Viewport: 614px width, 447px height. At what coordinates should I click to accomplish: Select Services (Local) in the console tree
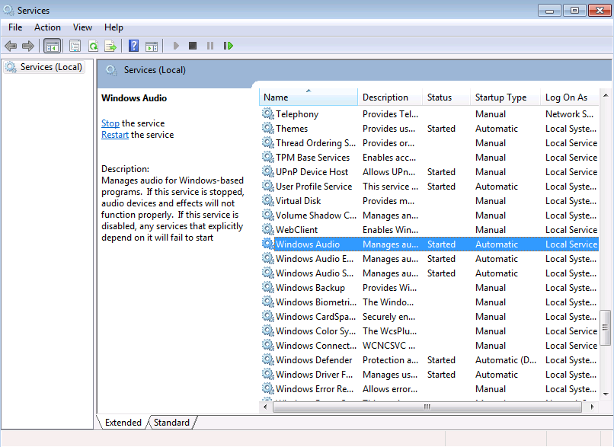(45, 67)
